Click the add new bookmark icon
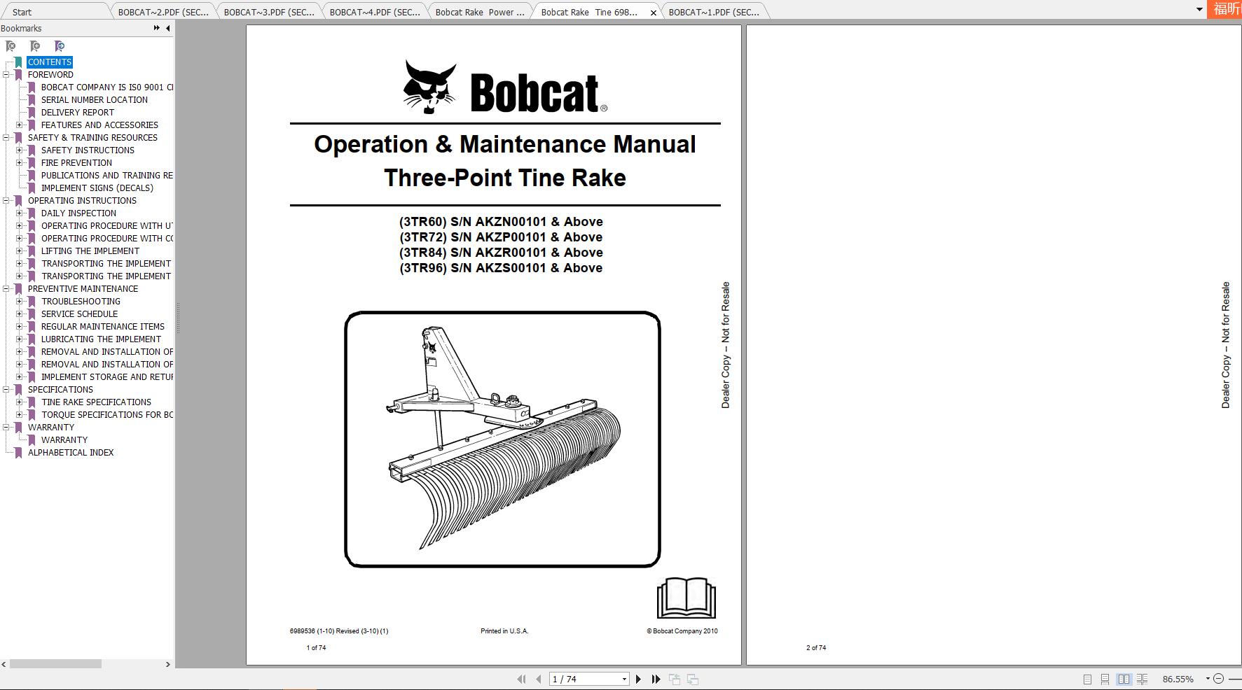 (x=35, y=46)
